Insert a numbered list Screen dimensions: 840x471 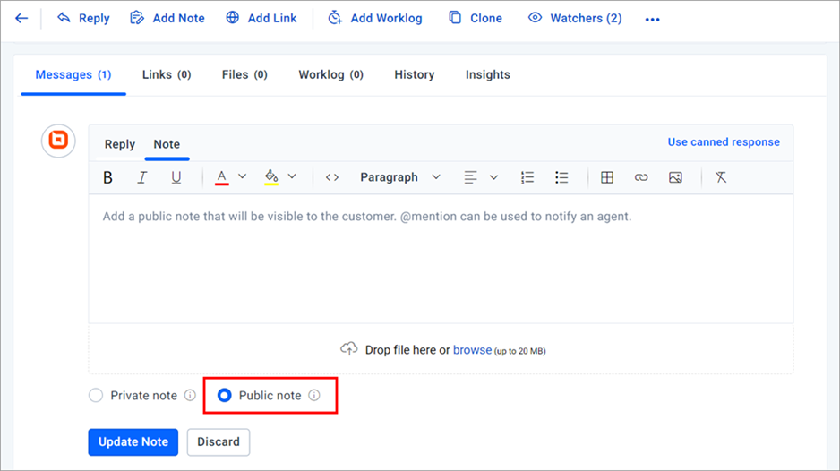527,177
